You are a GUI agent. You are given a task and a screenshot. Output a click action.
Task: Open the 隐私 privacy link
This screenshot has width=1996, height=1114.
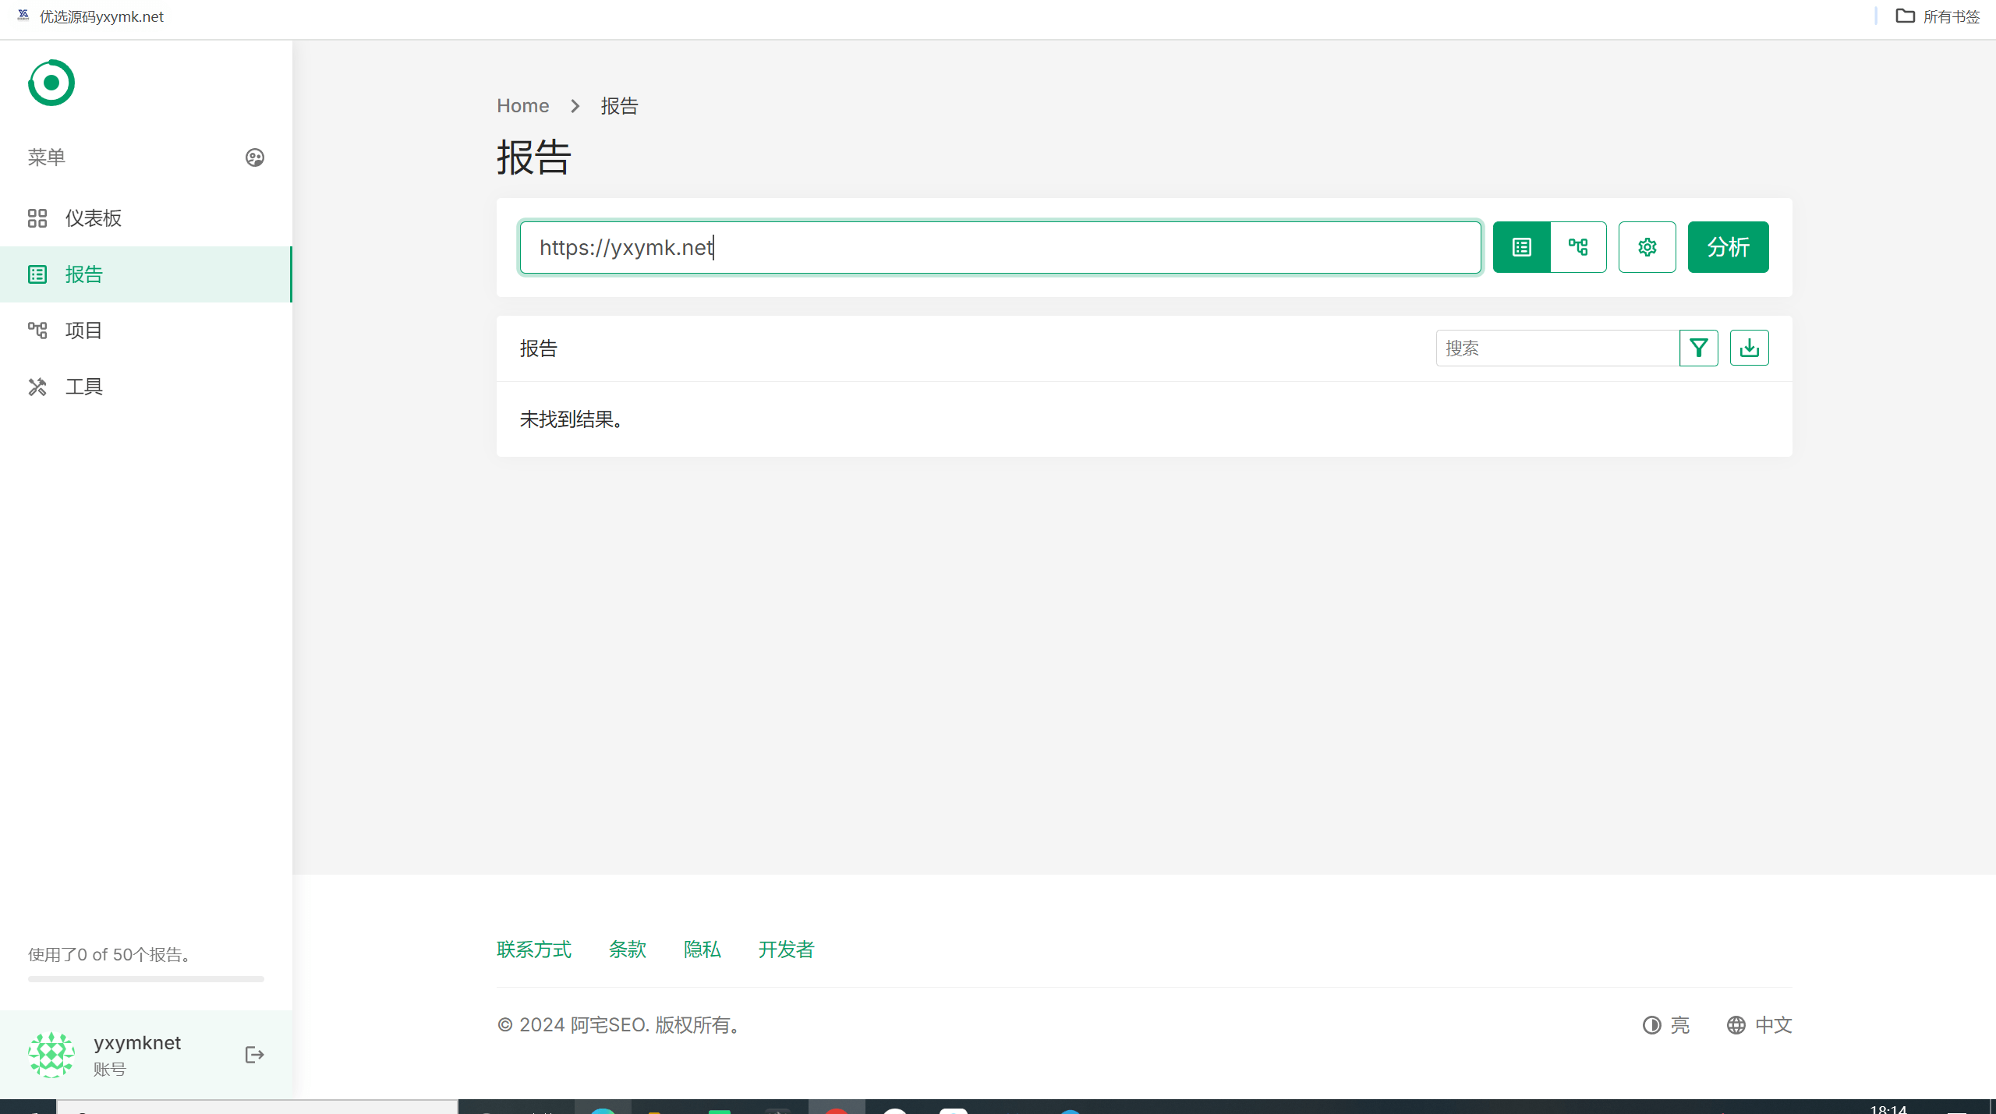[x=702, y=950]
